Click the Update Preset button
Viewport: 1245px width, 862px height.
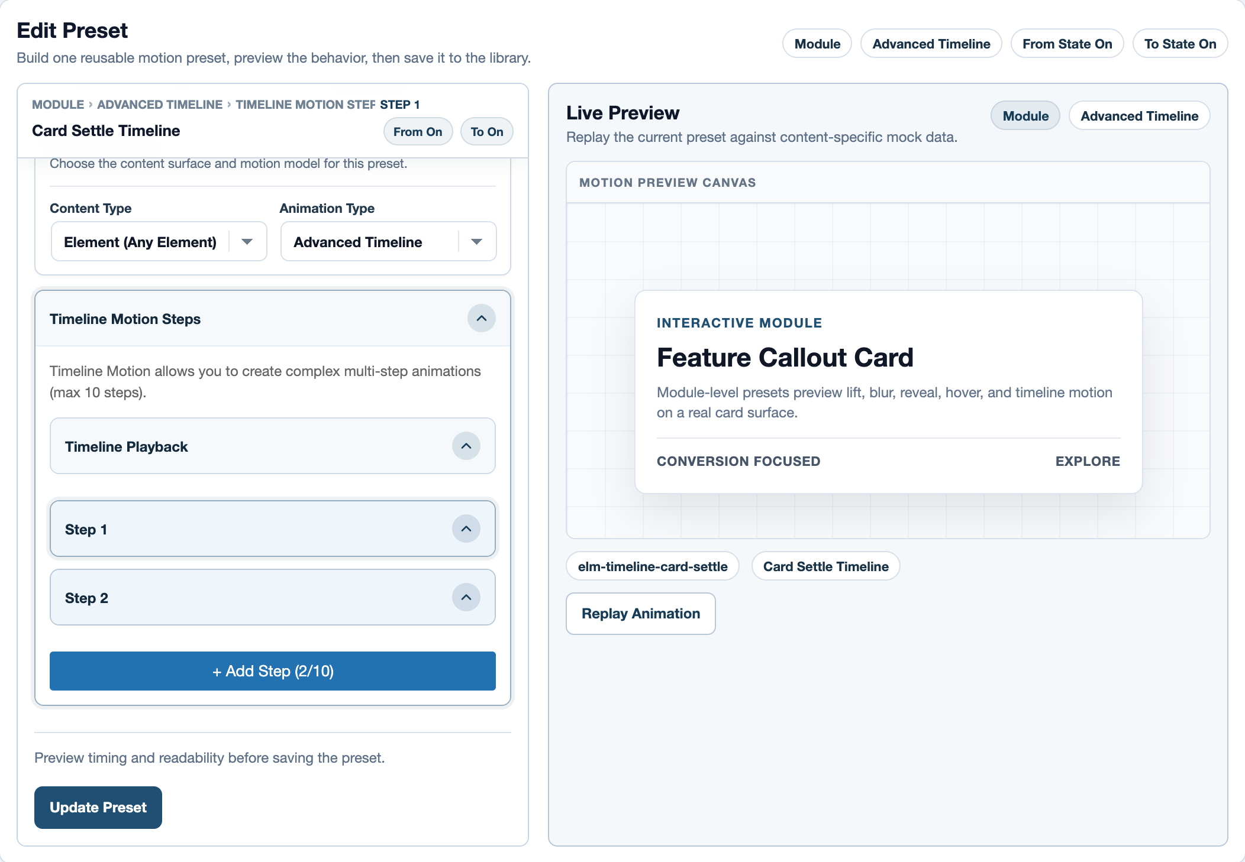click(x=98, y=808)
